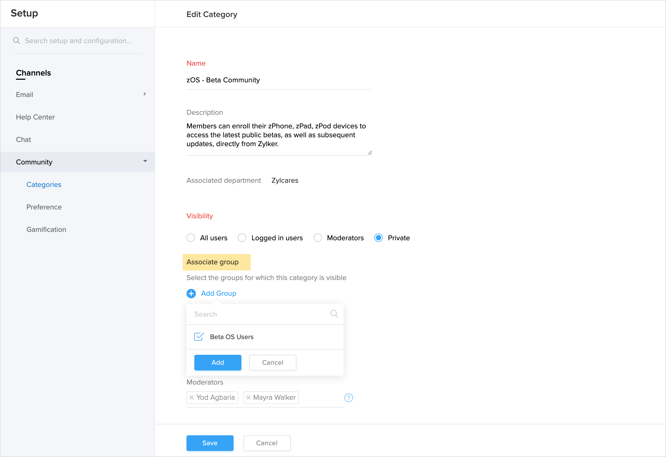Select All users visibility option

pos(191,238)
